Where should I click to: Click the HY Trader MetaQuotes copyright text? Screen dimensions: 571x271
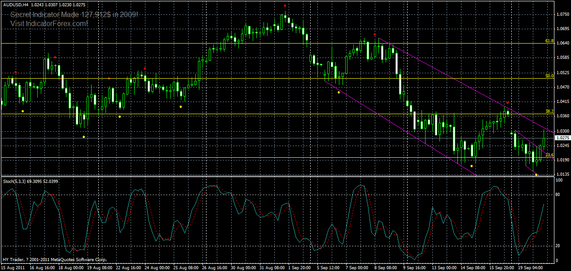(x=54, y=260)
